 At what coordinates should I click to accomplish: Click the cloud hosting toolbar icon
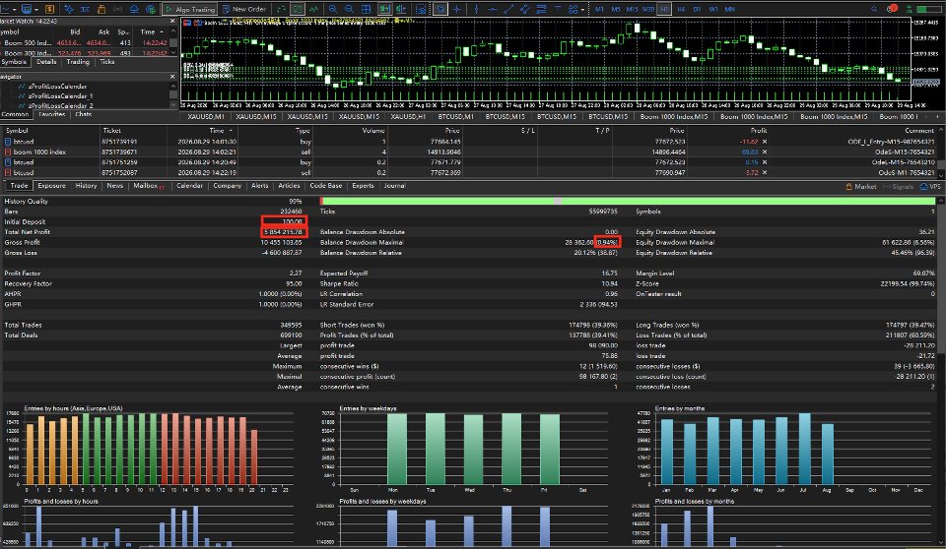pyautogui.click(x=134, y=9)
